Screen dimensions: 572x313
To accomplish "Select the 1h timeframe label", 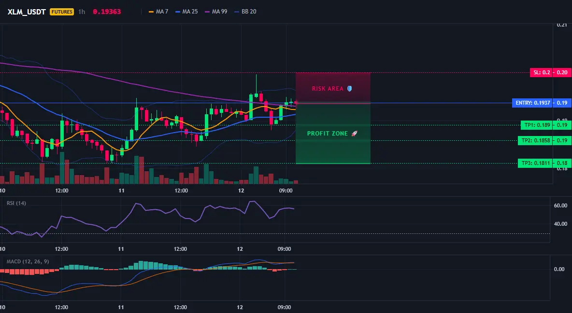I will (82, 12).
